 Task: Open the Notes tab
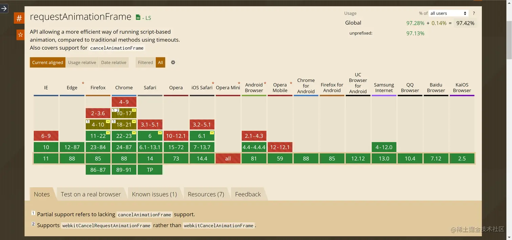pyautogui.click(x=42, y=194)
